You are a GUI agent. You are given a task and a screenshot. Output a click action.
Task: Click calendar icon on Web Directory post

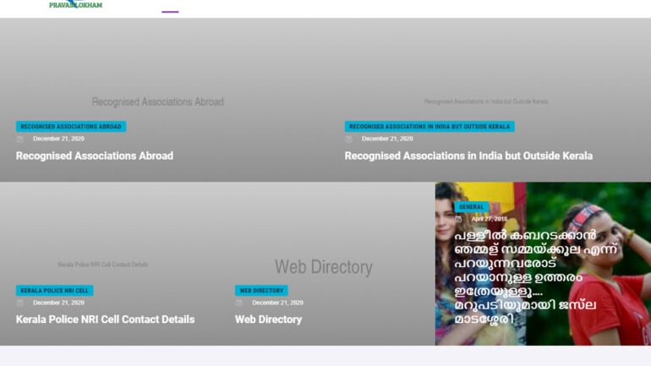(239, 303)
